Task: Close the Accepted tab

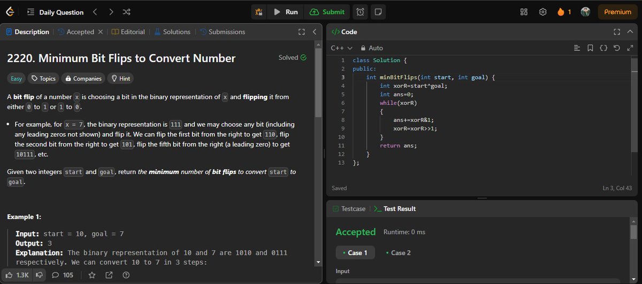Action: pos(100,32)
